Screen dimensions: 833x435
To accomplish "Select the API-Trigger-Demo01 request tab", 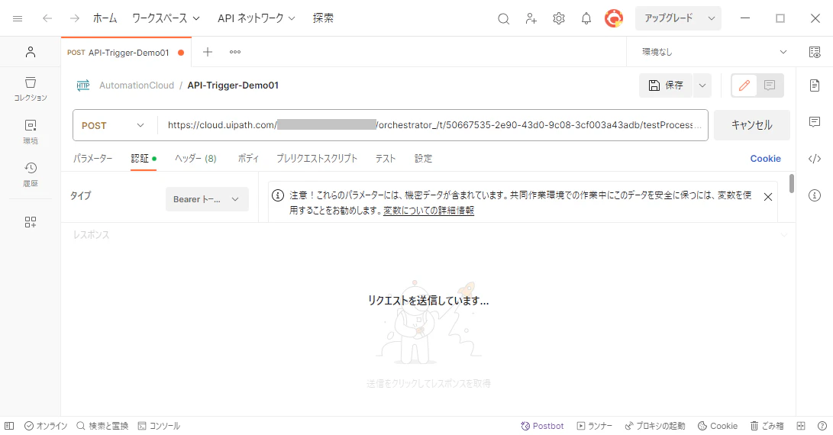I will coord(126,53).
